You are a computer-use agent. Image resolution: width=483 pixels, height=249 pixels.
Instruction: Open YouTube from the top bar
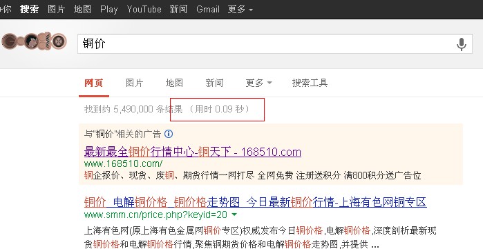point(144,9)
